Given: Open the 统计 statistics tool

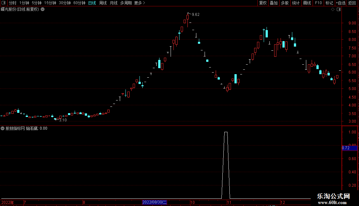Looking at the screenshot, I should (296, 3).
